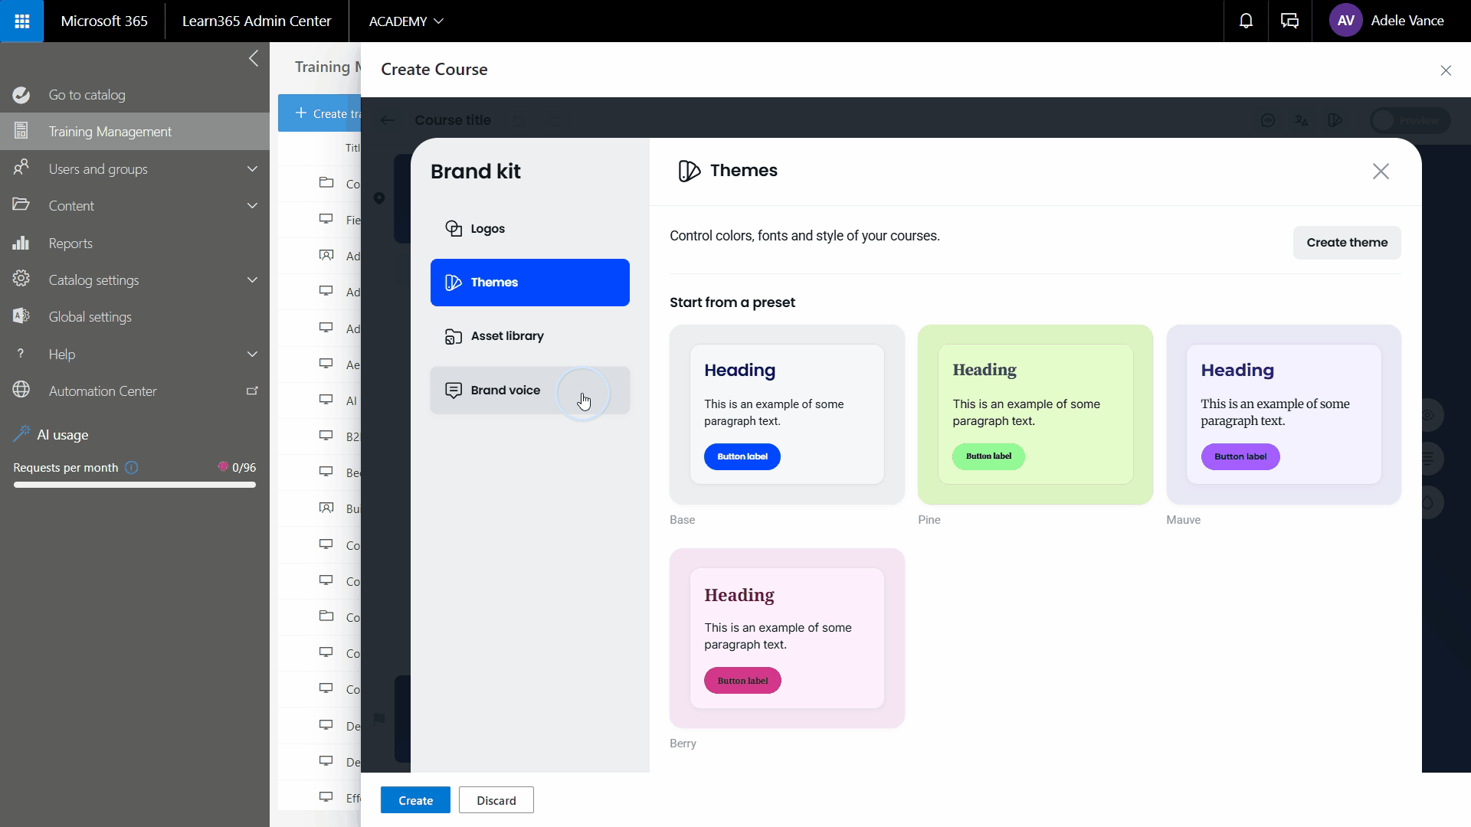Click the Go to catalog icon
Screen dimensions: 1471x827
tap(21, 95)
